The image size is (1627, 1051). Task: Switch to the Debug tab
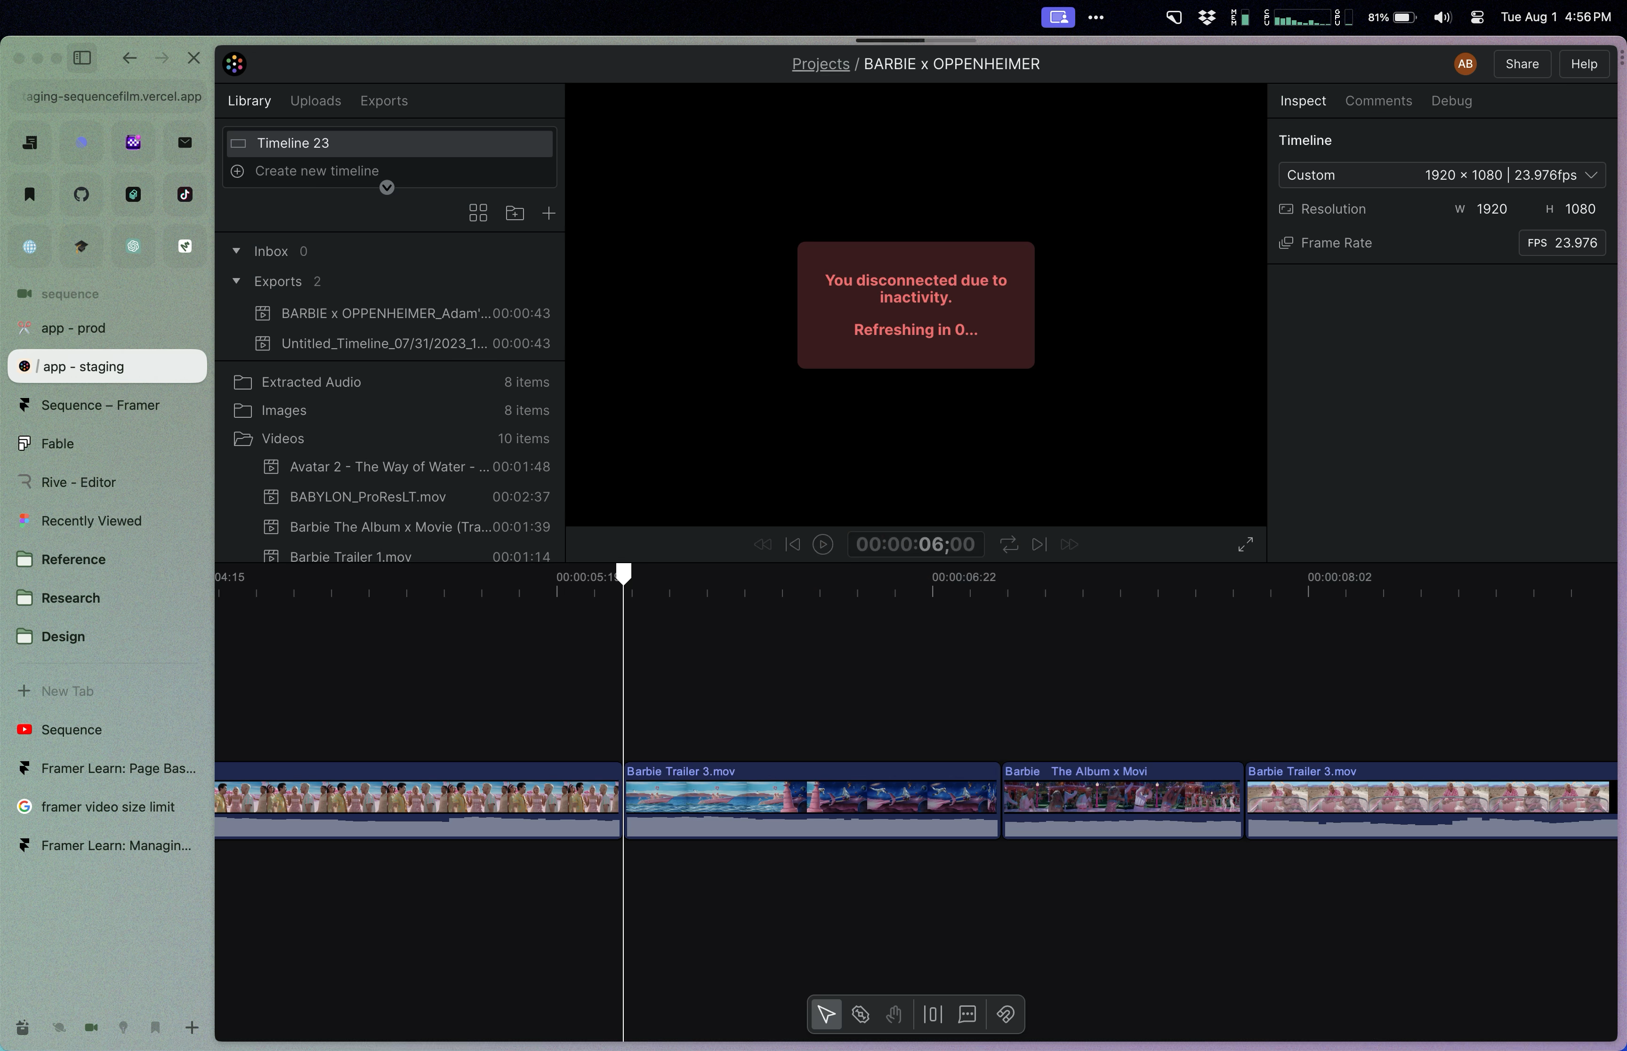(x=1451, y=101)
